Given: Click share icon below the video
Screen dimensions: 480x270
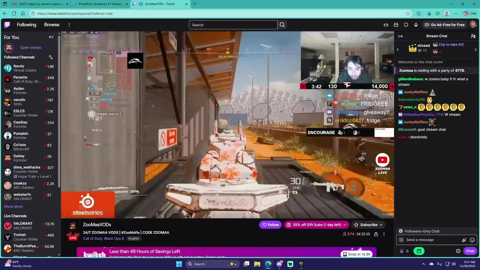Looking at the screenshot, I should coord(376,234).
